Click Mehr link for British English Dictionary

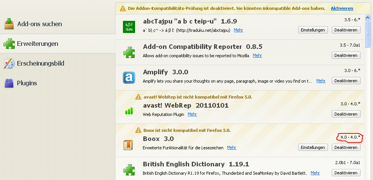point(315,173)
